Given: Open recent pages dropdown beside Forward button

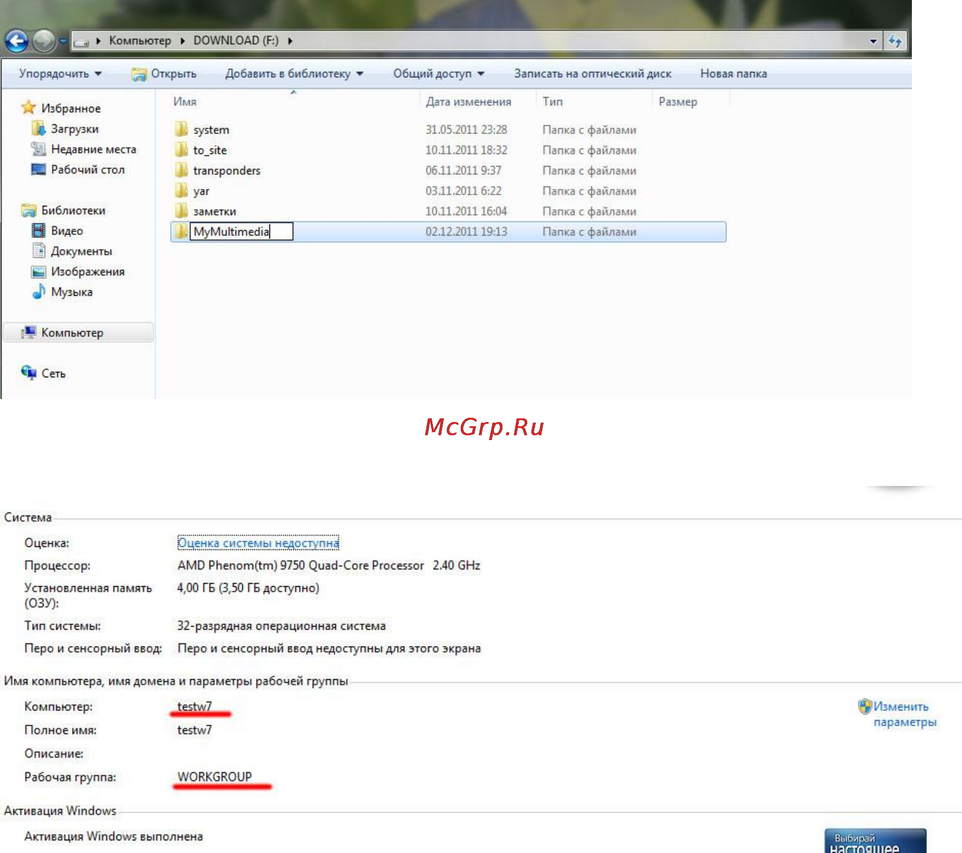Looking at the screenshot, I should click(x=63, y=41).
